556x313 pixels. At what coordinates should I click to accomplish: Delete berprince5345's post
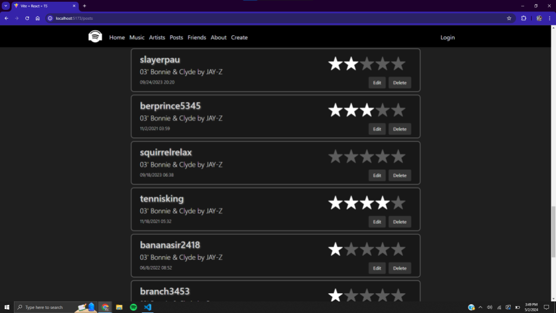(400, 129)
